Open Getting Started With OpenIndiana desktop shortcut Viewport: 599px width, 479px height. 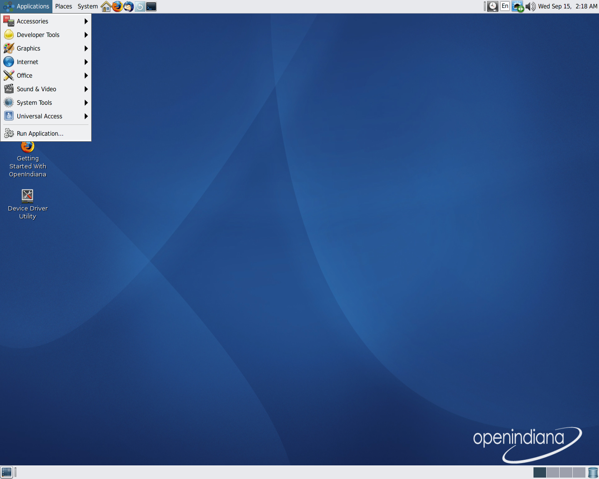tap(28, 159)
